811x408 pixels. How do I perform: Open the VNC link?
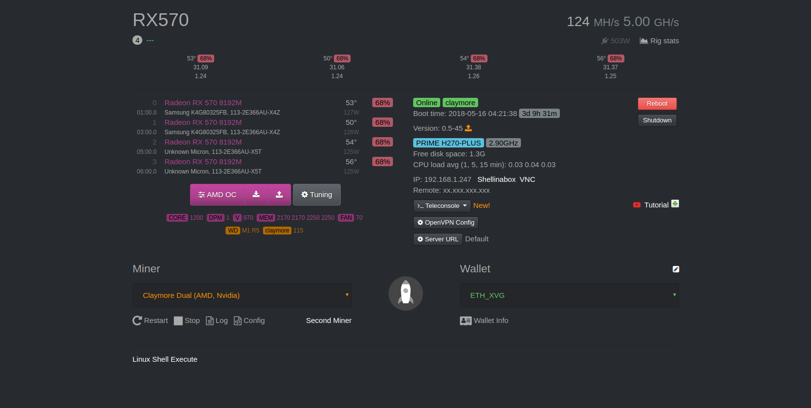pyautogui.click(x=527, y=179)
